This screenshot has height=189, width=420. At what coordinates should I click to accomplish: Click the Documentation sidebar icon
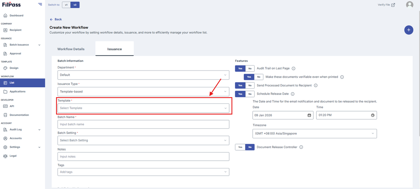pos(5,115)
